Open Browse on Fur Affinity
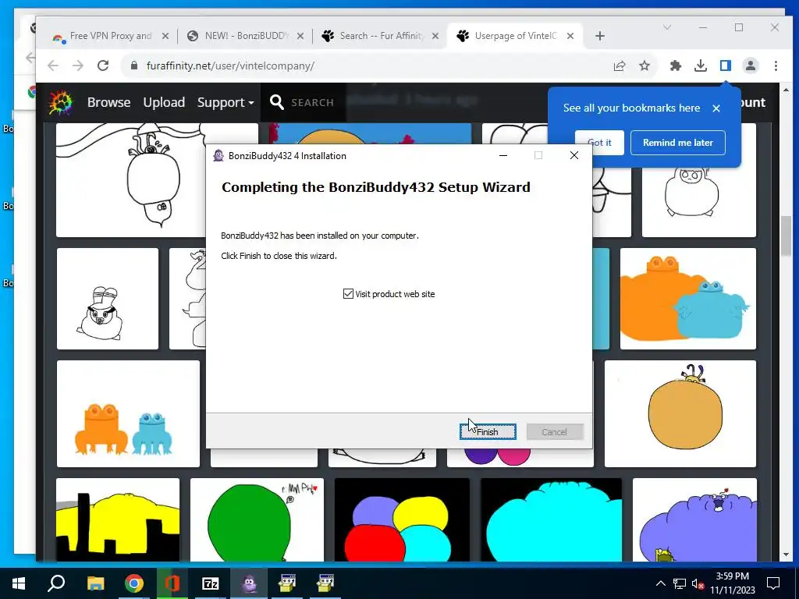 click(x=108, y=102)
